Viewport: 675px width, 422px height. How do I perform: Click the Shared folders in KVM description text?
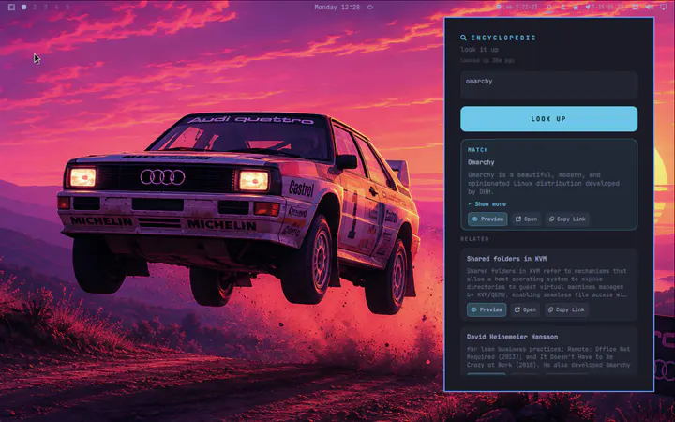pos(547,283)
